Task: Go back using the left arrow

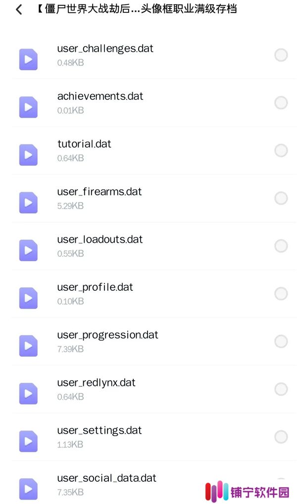Action: (x=19, y=9)
